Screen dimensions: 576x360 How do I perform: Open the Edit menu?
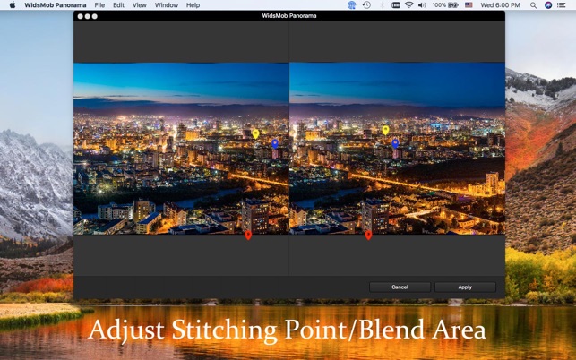[x=118, y=5]
